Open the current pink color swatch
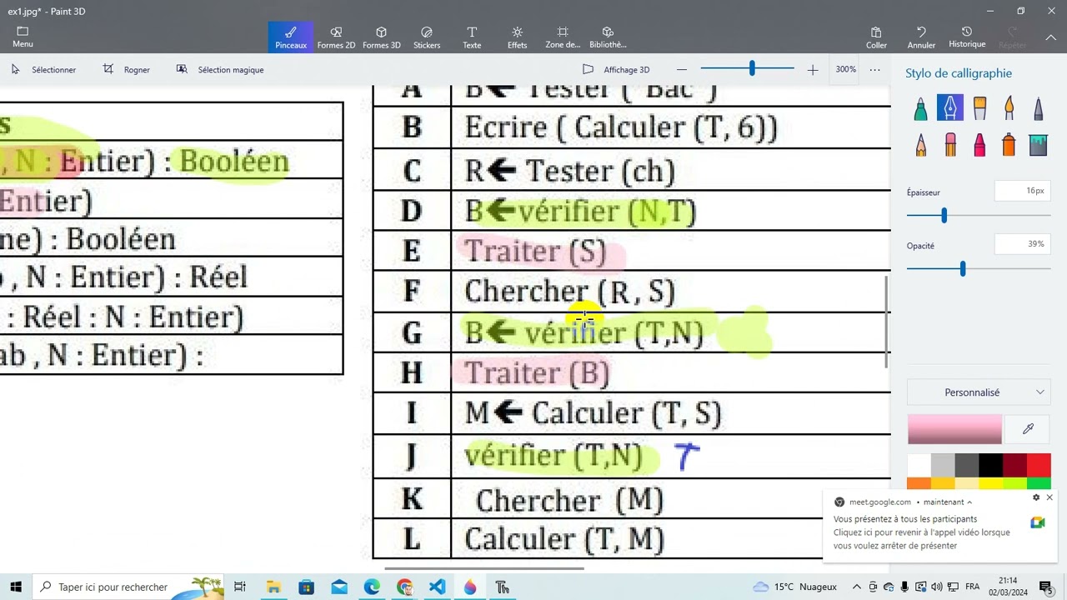The height and width of the screenshot is (600, 1067). [954, 429]
